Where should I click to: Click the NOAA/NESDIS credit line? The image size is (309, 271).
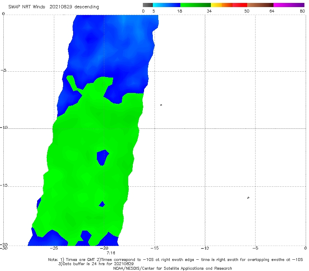pos(172,268)
